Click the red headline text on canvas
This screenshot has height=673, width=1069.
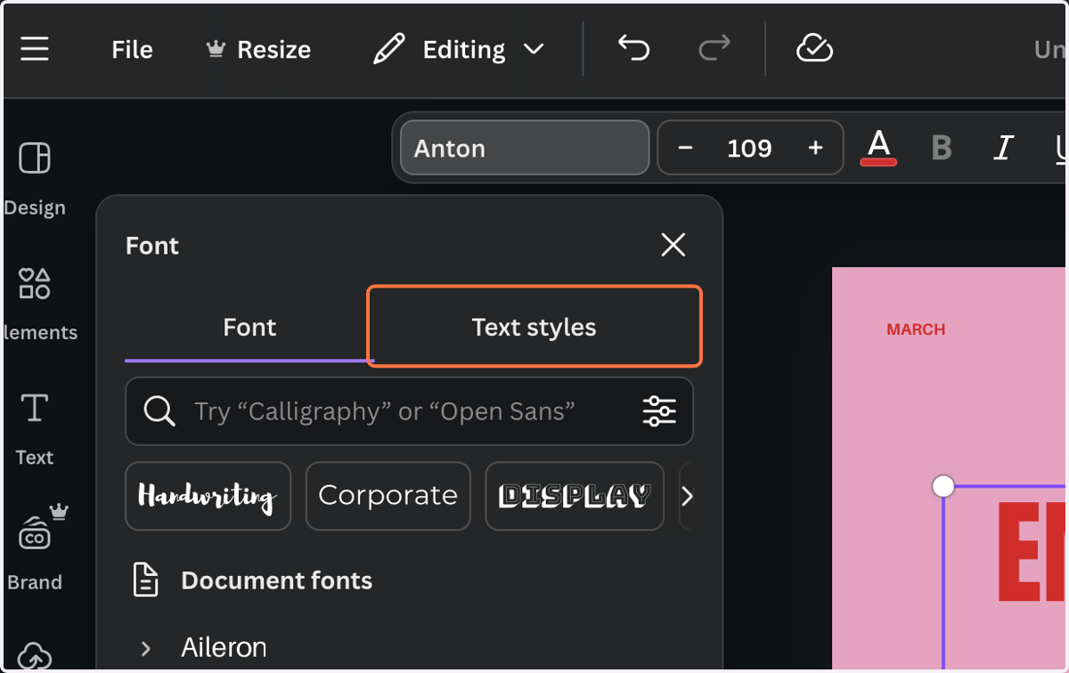pyautogui.click(x=1032, y=552)
